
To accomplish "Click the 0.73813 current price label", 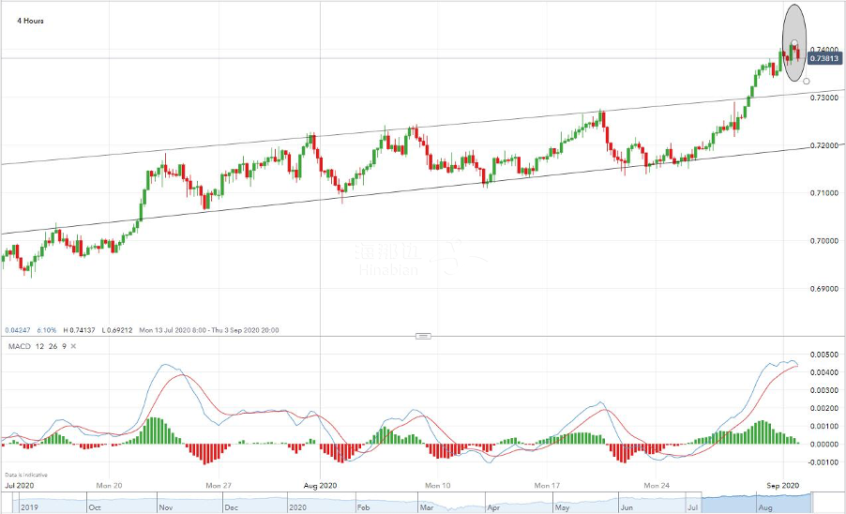I will click(x=823, y=58).
